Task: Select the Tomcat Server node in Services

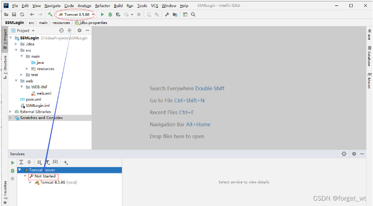Action: 69,170
